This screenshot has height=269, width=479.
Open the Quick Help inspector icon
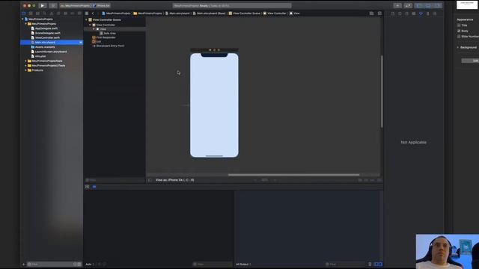[x=406, y=13]
